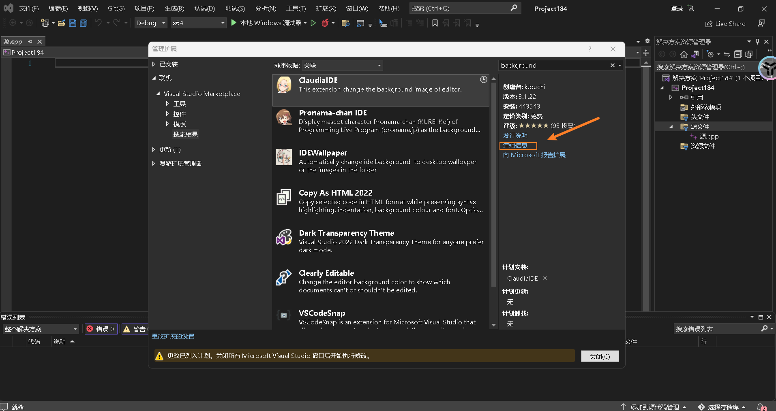Open the 详细信息 link
This screenshot has width=776, height=411.
point(515,145)
